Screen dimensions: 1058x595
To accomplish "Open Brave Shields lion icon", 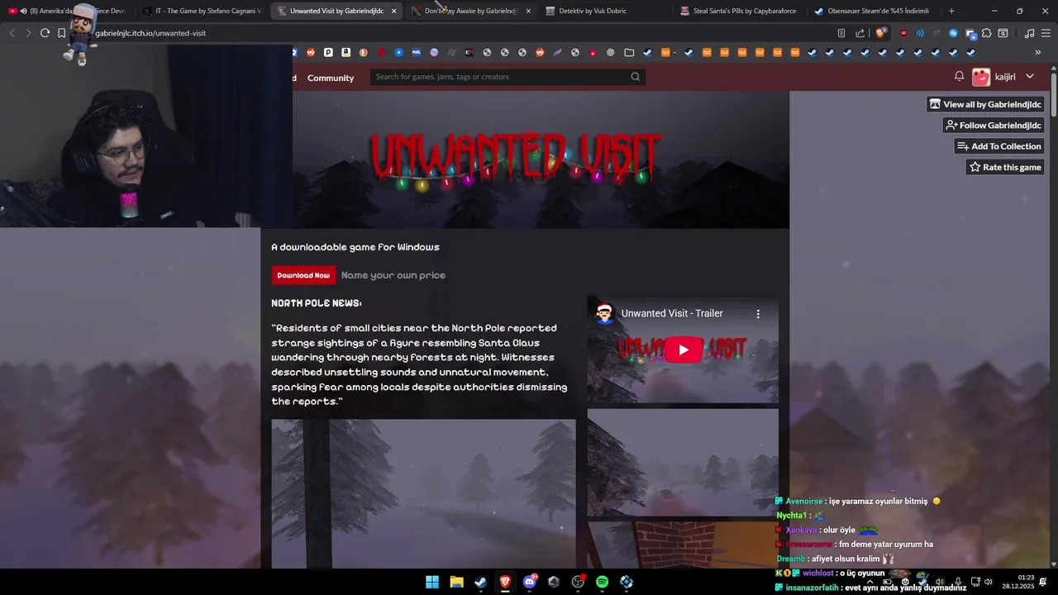I will pyautogui.click(x=881, y=33).
